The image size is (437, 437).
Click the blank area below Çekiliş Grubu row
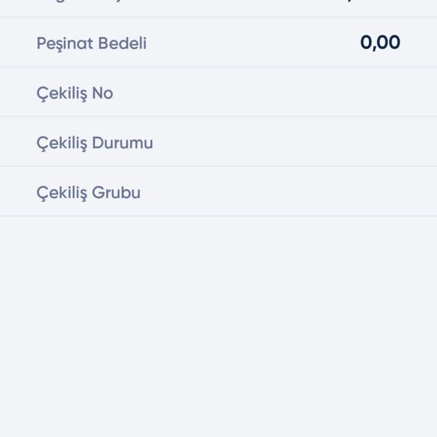(218, 324)
